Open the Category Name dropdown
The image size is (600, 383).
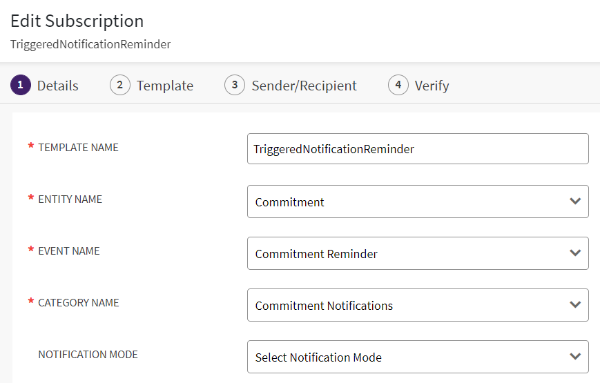[407, 305]
